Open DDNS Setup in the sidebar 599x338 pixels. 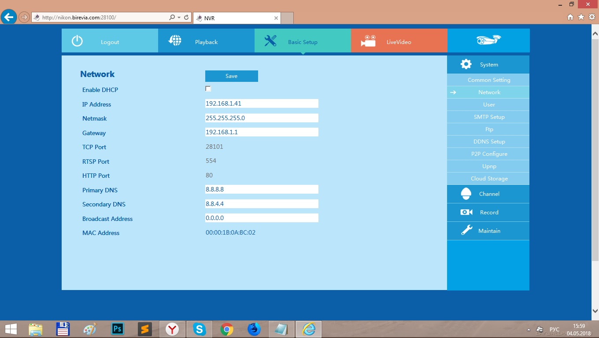(x=489, y=142)
